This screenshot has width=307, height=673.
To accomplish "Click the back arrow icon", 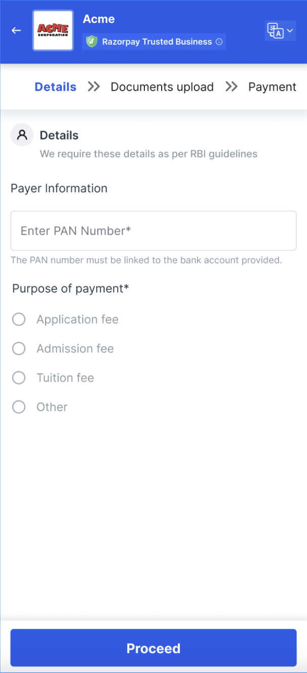I will click(16, 30).
